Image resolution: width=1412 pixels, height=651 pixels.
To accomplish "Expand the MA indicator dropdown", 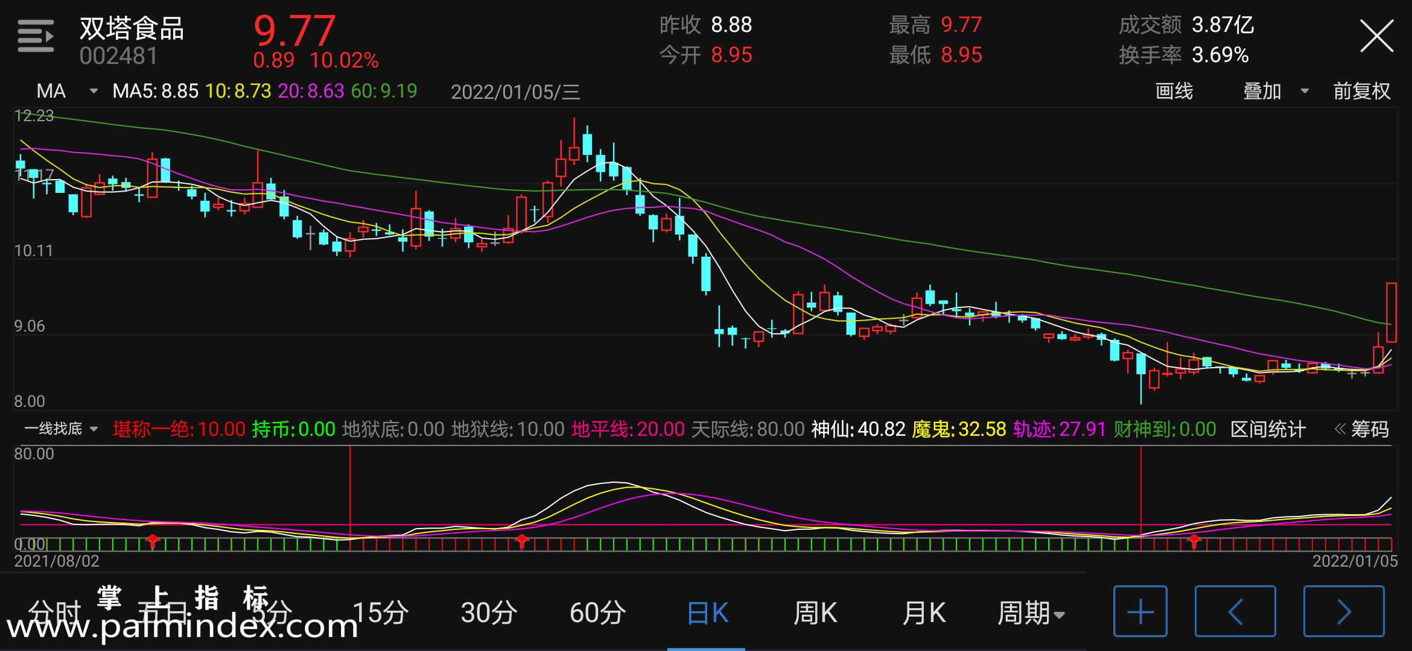I will pos(66,91).
